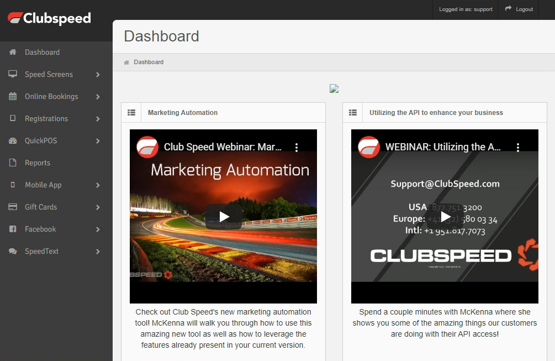Play the Marketing Automation webinar video

pyautogui.click(x=224, y=217)
